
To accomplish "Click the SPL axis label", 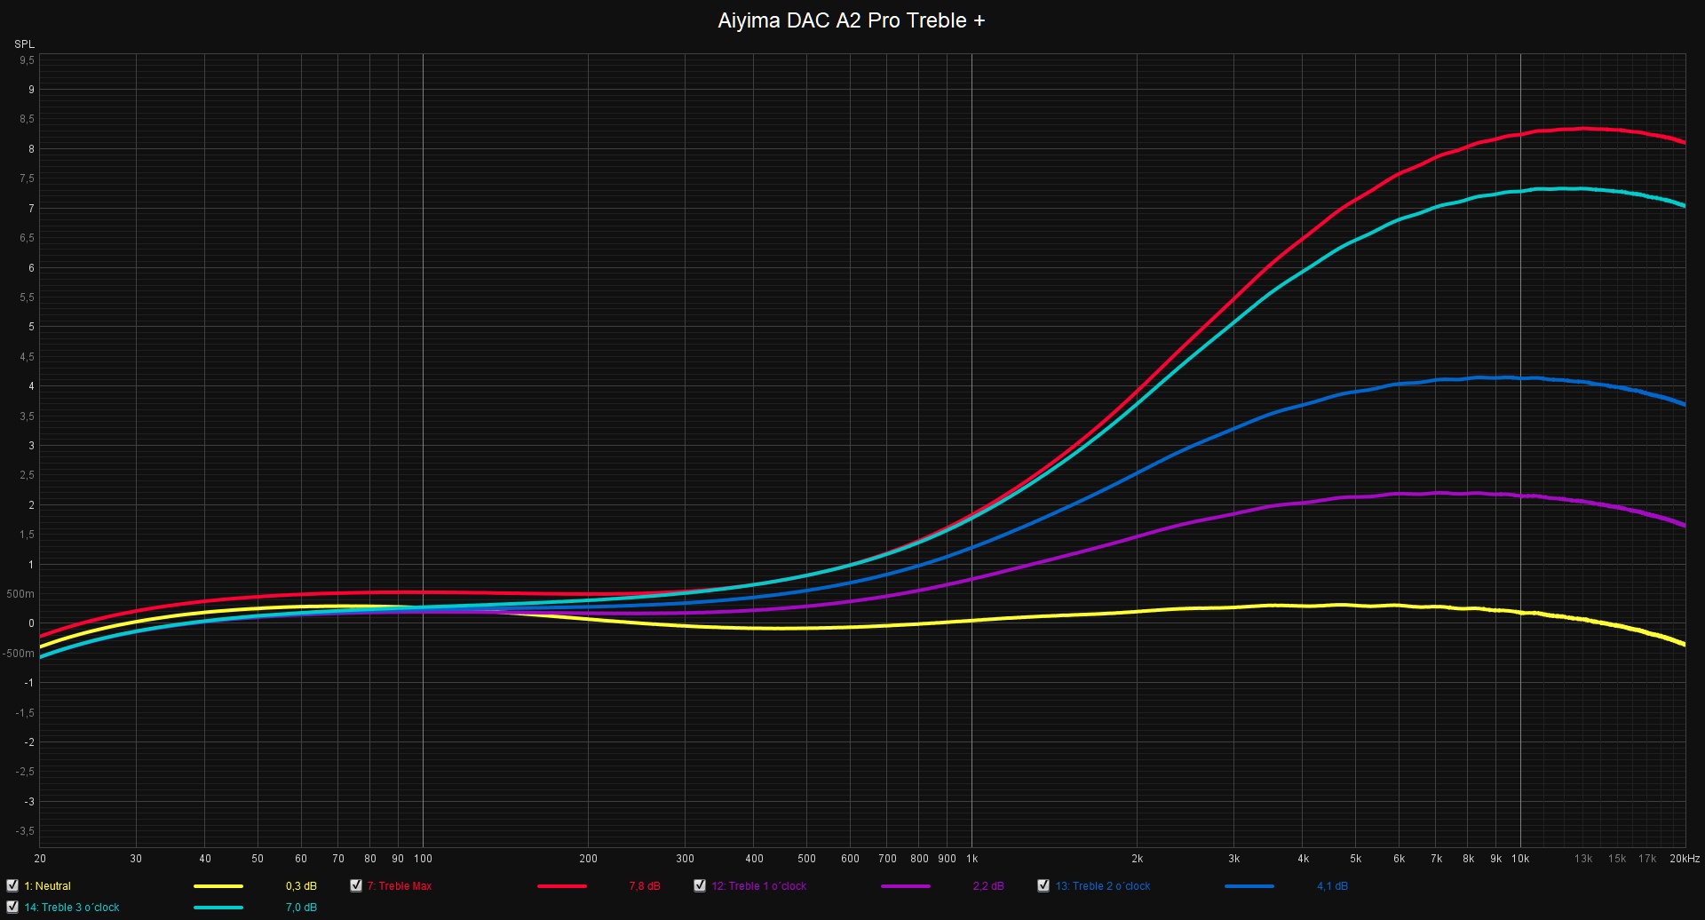I will click(24, 44).
